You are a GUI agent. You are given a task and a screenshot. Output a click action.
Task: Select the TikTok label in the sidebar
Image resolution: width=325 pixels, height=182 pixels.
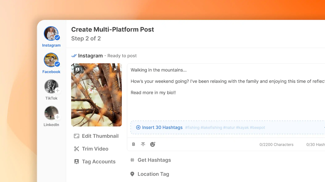click(x=51, y=98)
